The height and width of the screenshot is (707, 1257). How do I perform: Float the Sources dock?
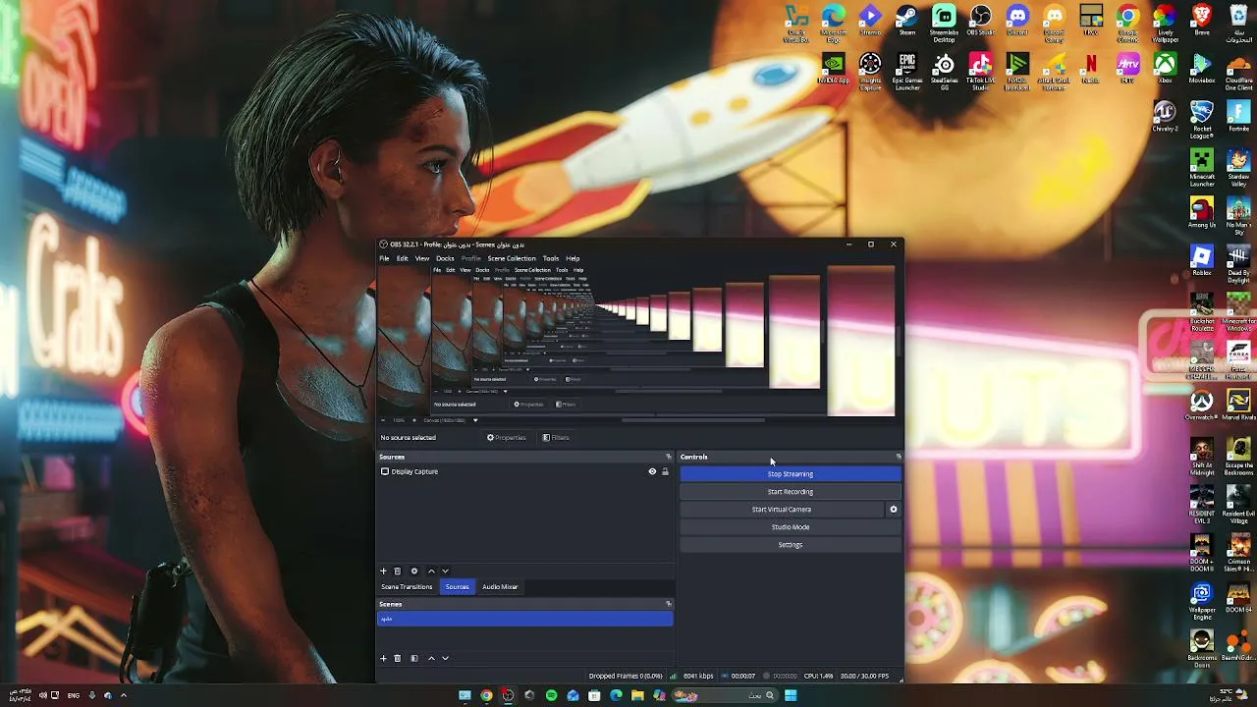tap(669, 457)
